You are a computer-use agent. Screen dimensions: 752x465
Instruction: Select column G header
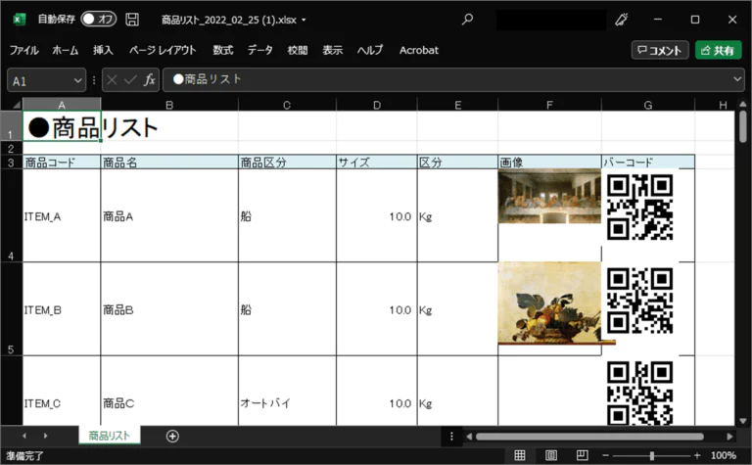click(648, 105)
